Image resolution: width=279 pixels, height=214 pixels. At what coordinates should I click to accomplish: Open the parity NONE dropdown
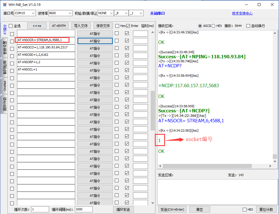106,13
